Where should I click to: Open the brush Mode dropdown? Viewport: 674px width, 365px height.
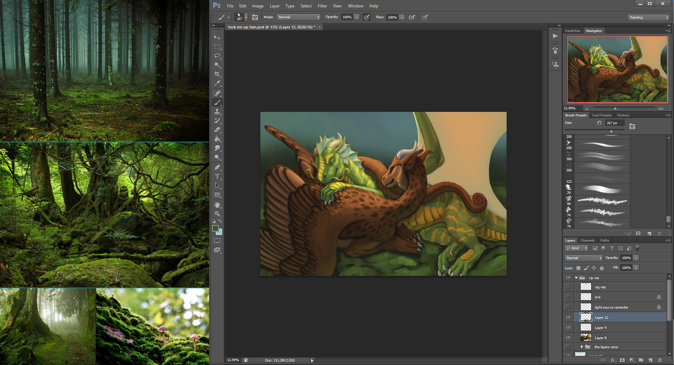(x=299, y=17)
